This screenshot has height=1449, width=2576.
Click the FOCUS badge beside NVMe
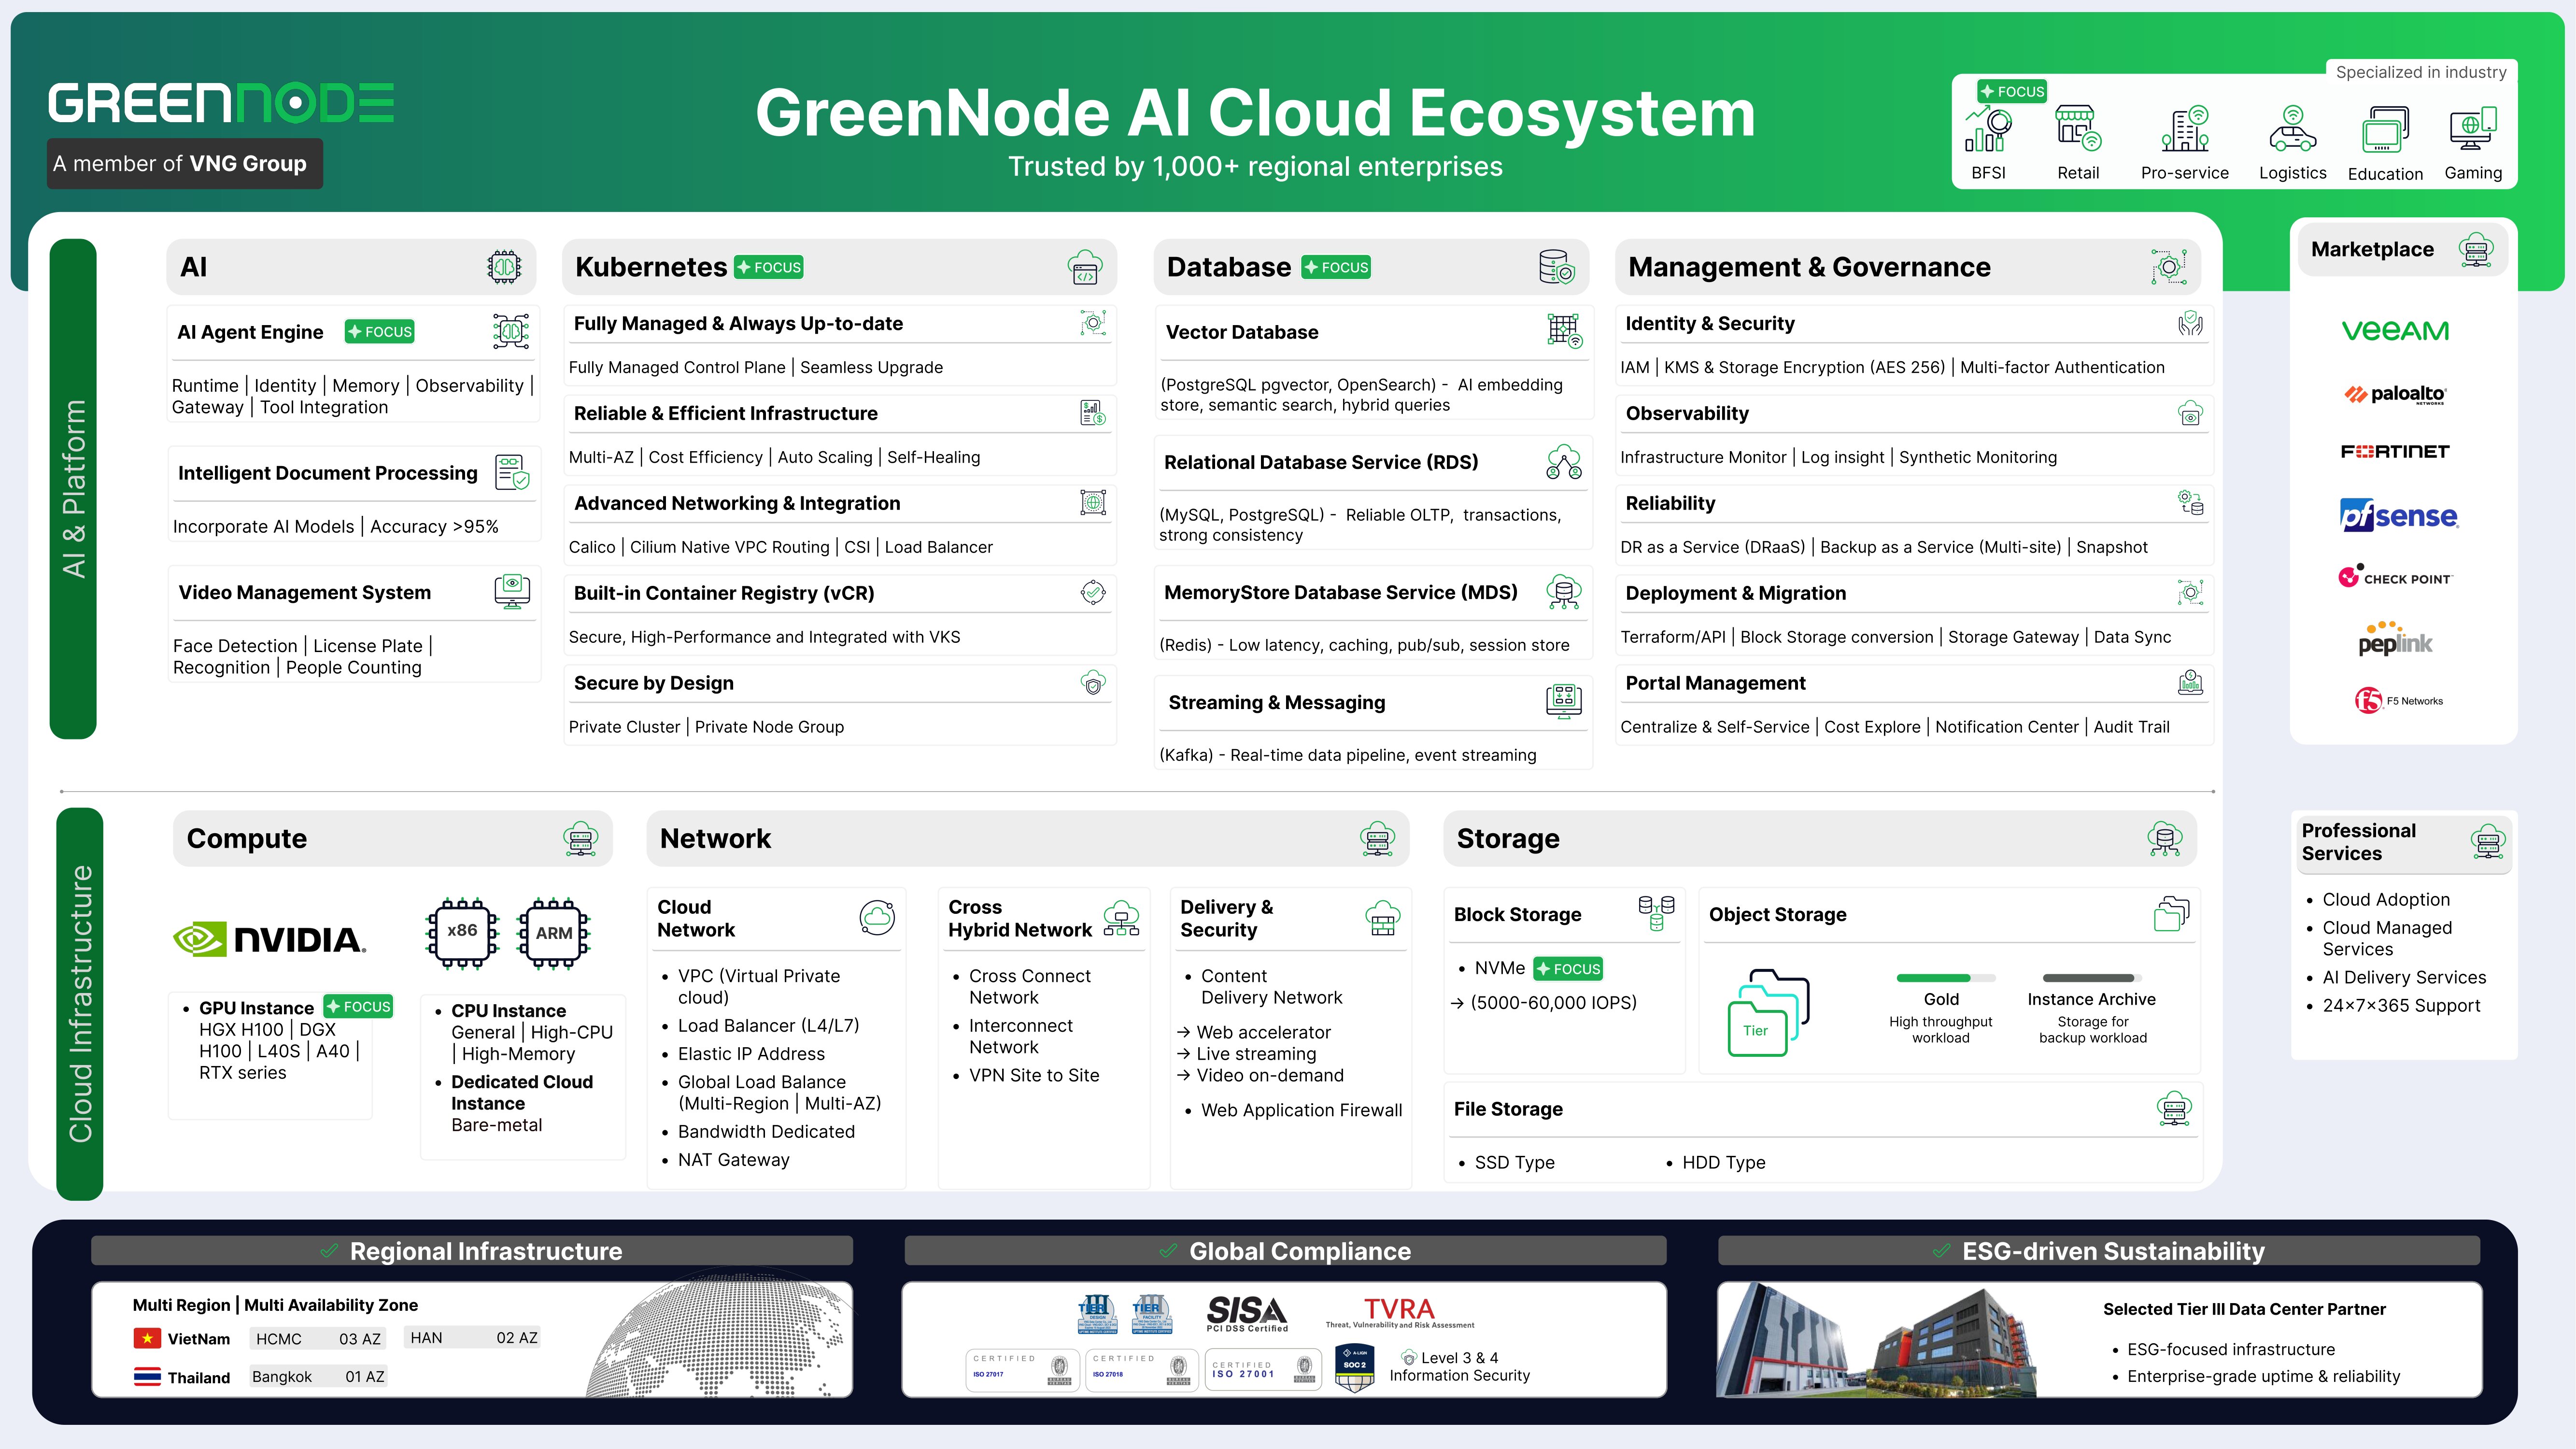point(1568,968)
